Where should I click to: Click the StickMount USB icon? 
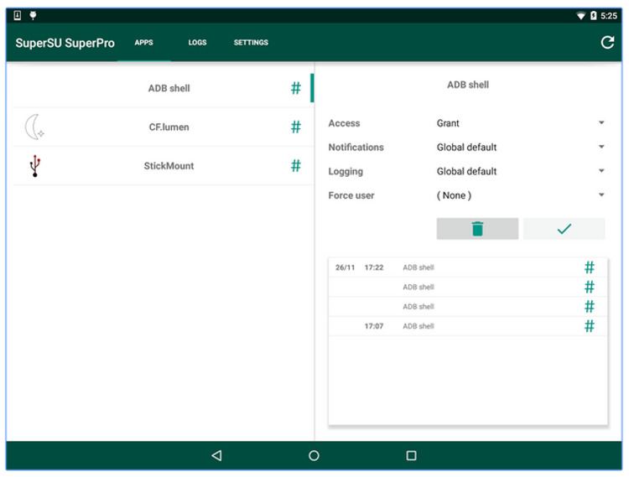click(35, 165)
